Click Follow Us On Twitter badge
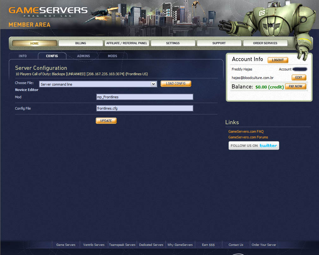319x255 pixels. (254, 146)
